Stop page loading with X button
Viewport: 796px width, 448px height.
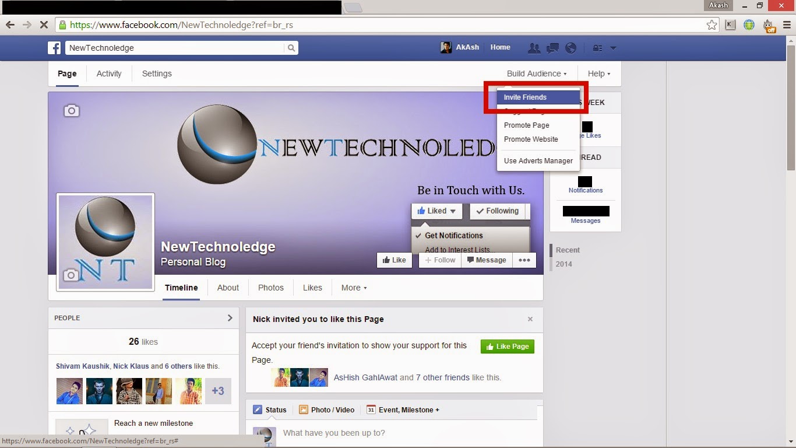coord(44,25)
